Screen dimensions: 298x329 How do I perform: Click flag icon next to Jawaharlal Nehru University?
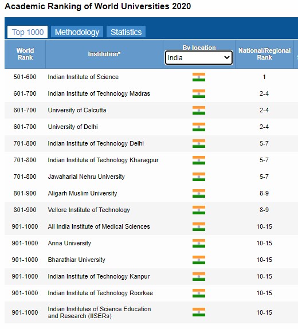pyautogui.click(x=199, y=177)
